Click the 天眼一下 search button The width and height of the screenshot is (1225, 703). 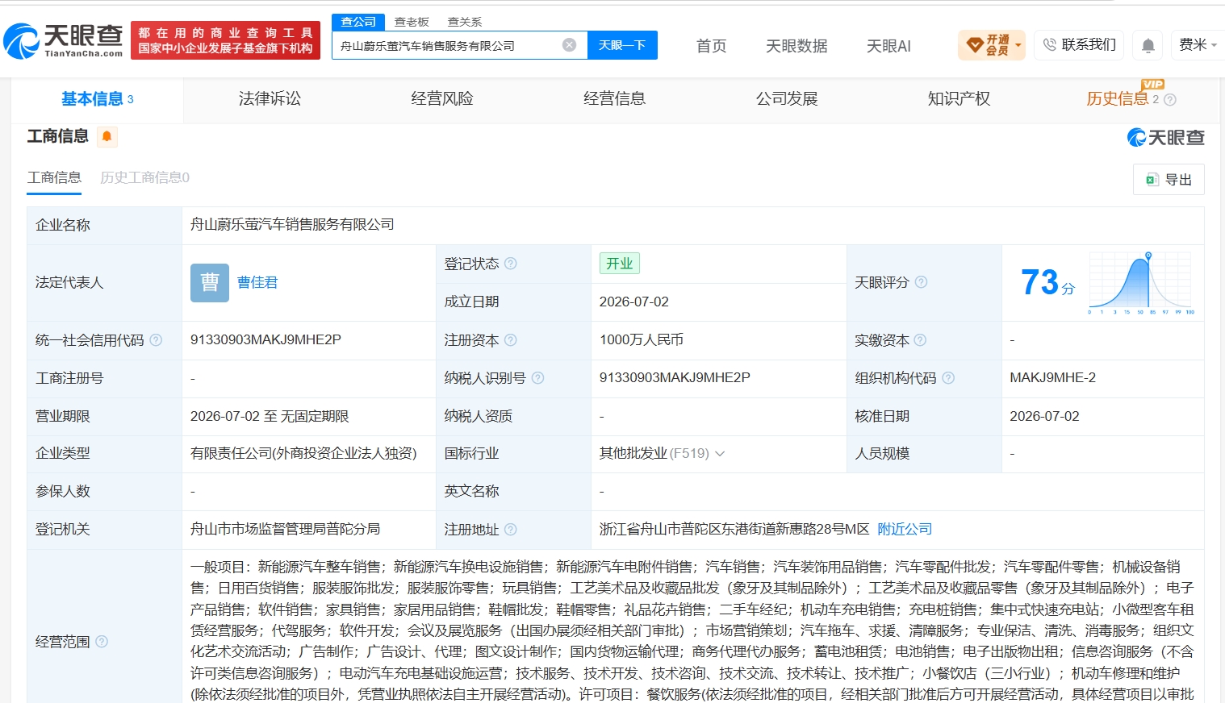(x=622, y=45)
